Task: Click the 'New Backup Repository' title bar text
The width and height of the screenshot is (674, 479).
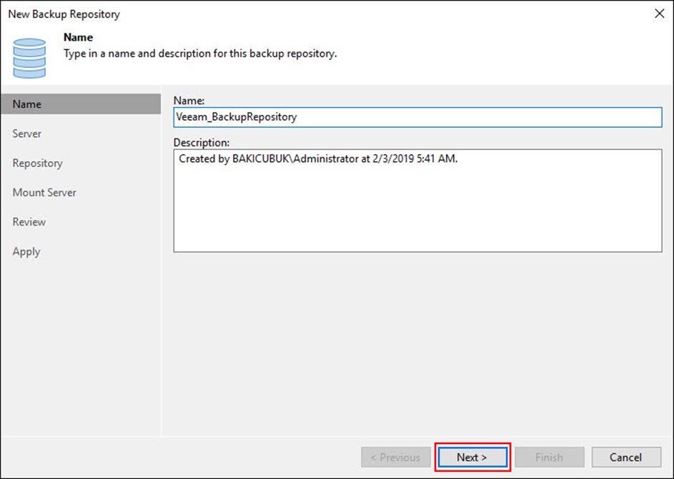Action: click(x=64, y=14)
